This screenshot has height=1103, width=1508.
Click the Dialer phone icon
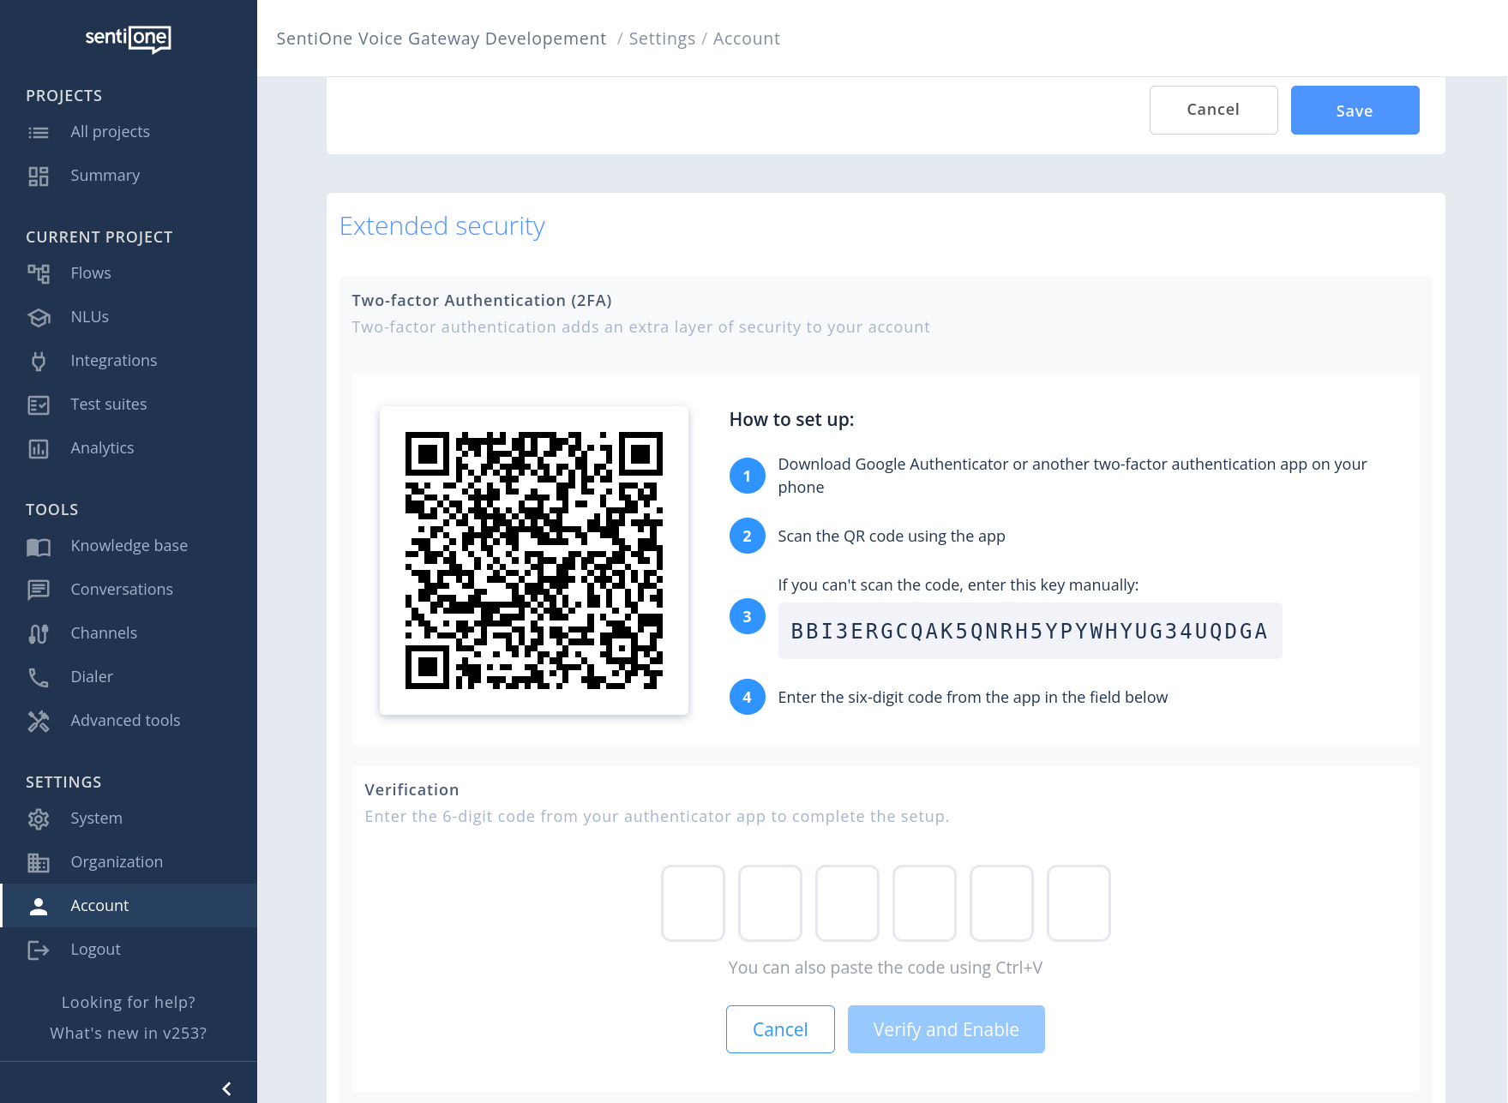pos(39,677)
